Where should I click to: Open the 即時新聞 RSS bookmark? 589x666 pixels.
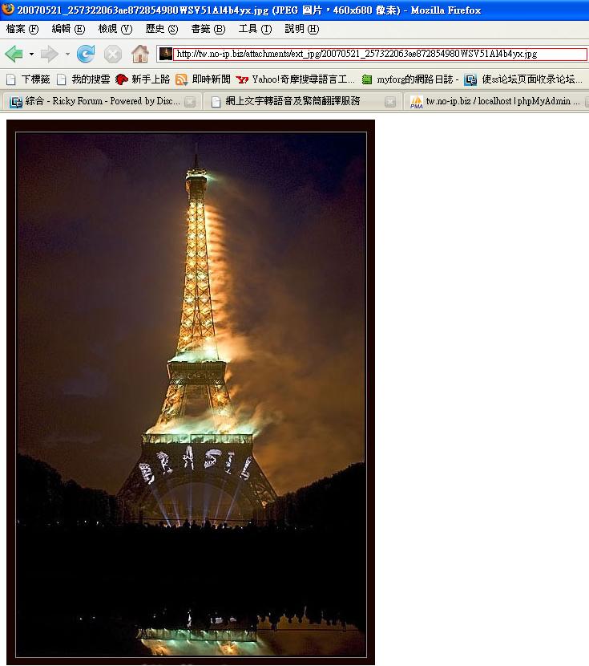pyautogui.click(x=203, y=79)
